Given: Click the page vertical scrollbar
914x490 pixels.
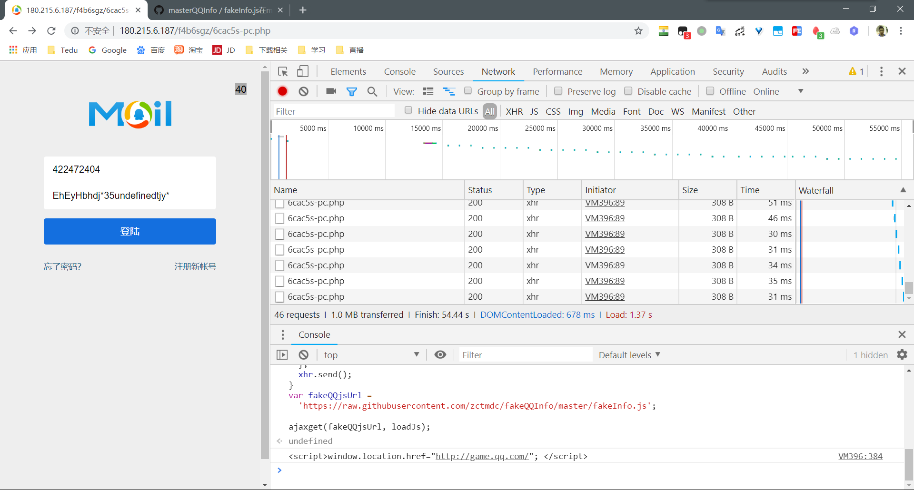Looking at the screenshot, I should pyautogui.click(x=265, y=265).
